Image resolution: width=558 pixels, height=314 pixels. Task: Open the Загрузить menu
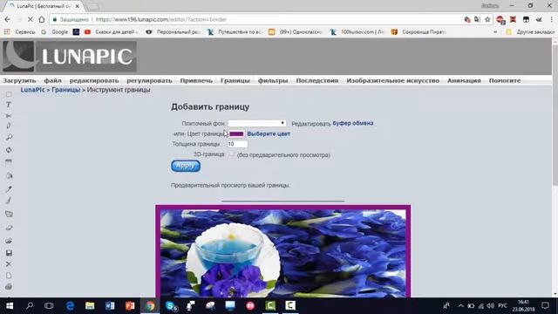click(x=19, y=80)
